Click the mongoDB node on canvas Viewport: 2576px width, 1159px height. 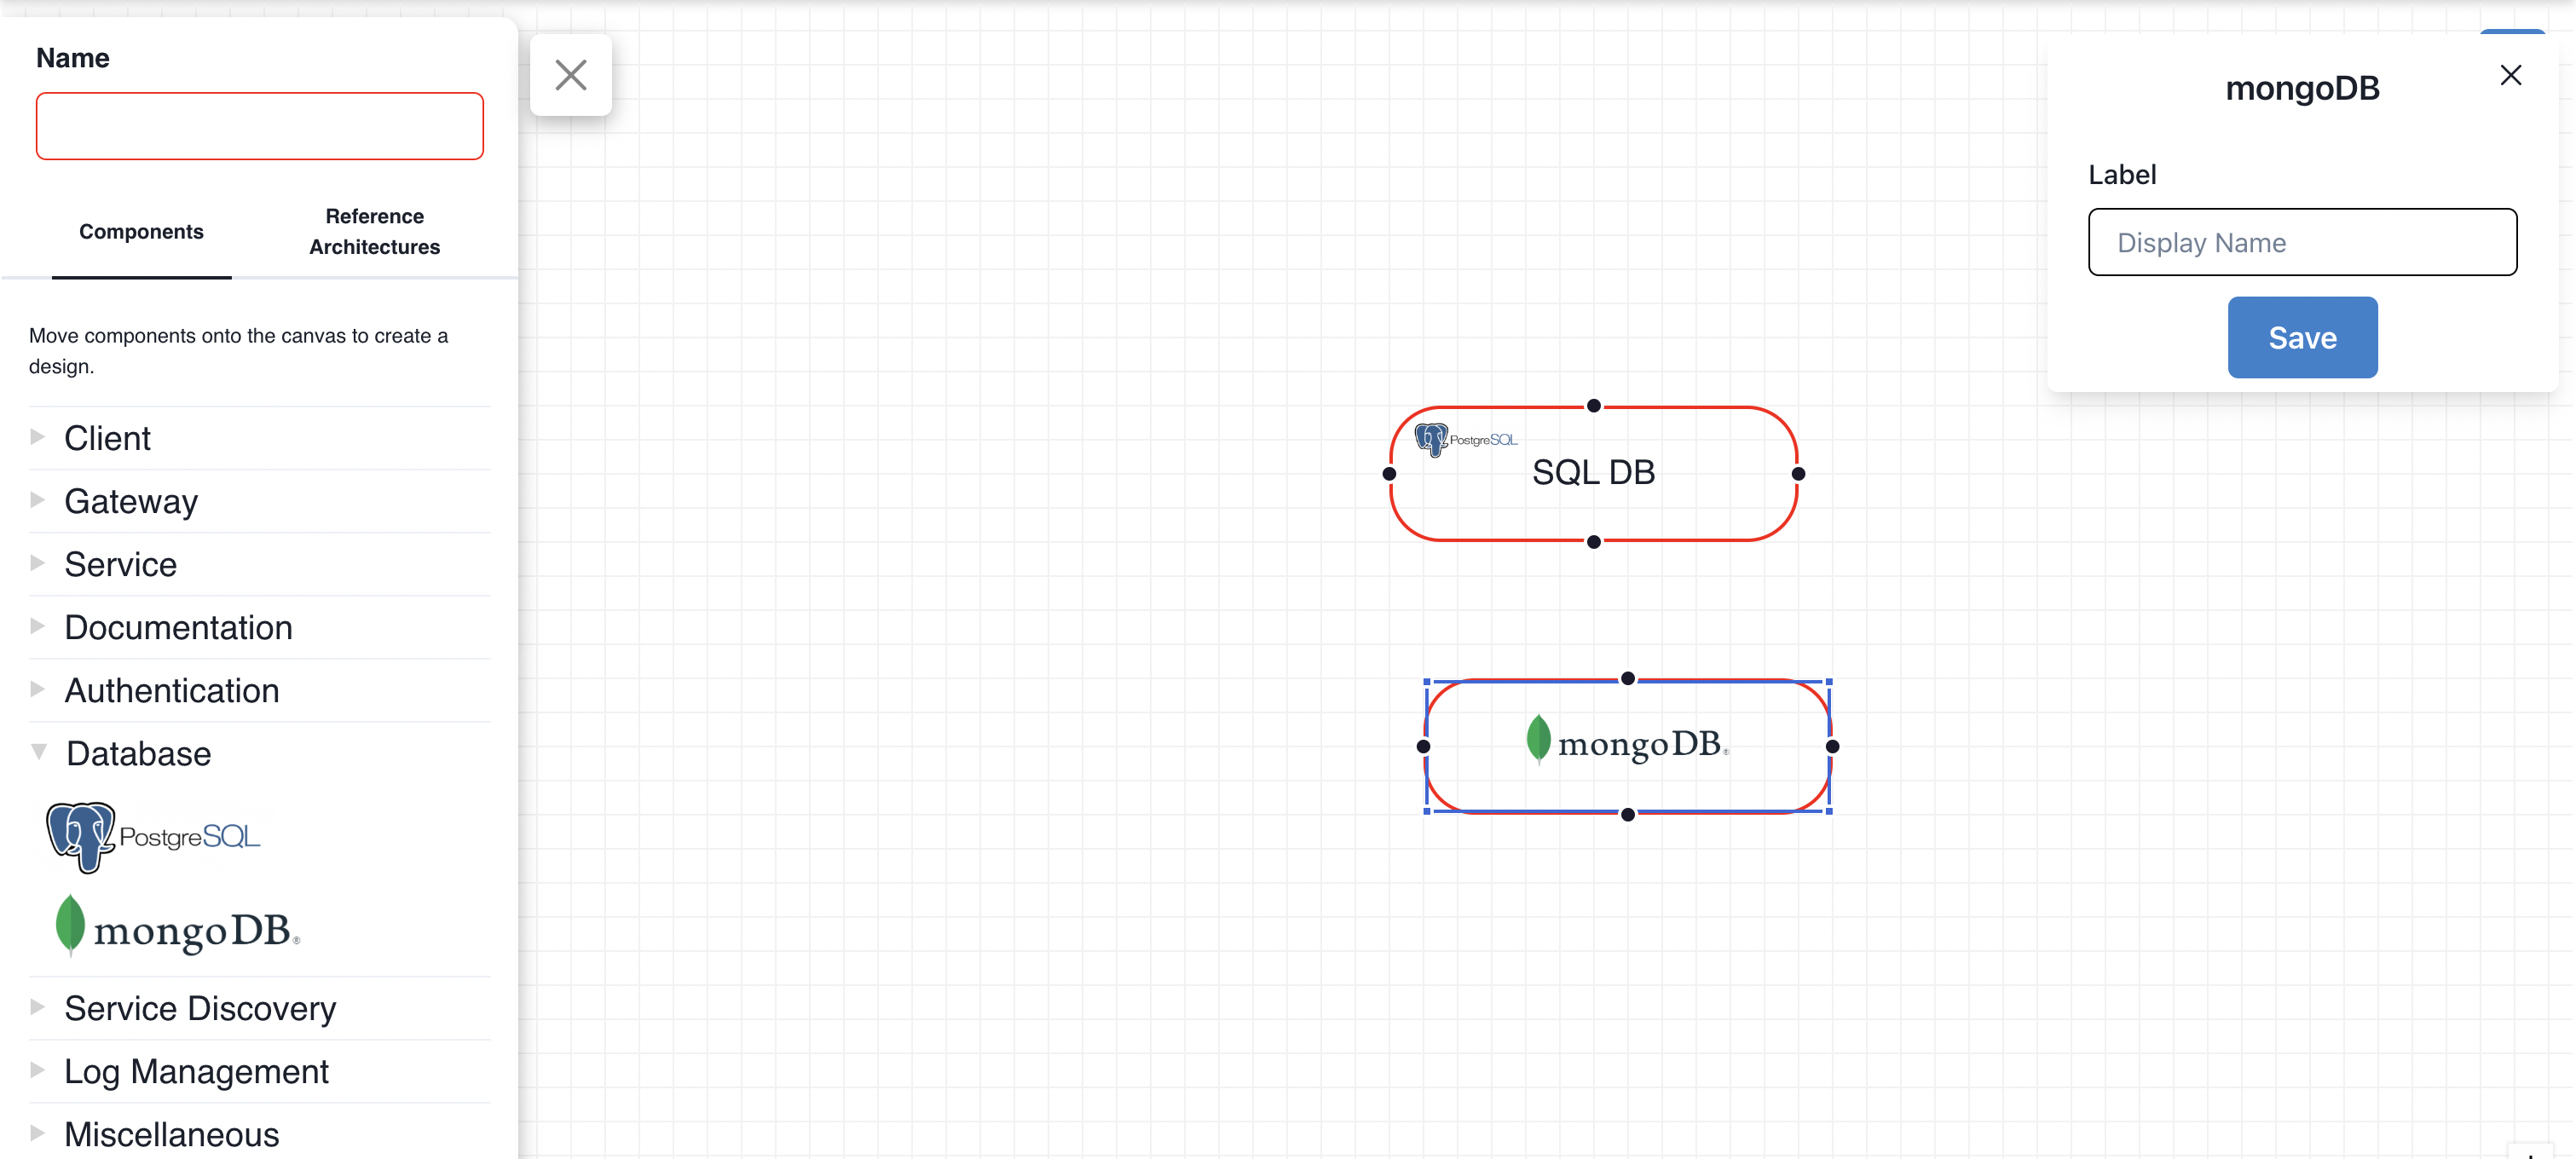tap(1625, 744)
